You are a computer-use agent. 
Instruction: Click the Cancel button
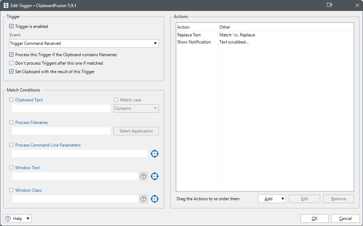pos(345,219)
